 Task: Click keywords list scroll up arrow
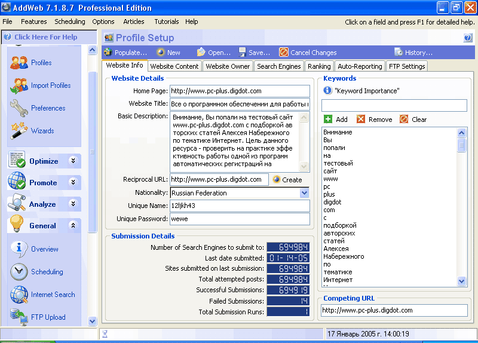click(x=461, y=133)
